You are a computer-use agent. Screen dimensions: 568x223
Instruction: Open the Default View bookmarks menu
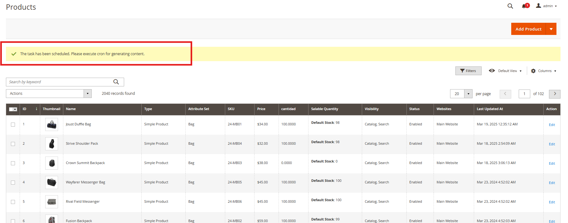[505, 71]
